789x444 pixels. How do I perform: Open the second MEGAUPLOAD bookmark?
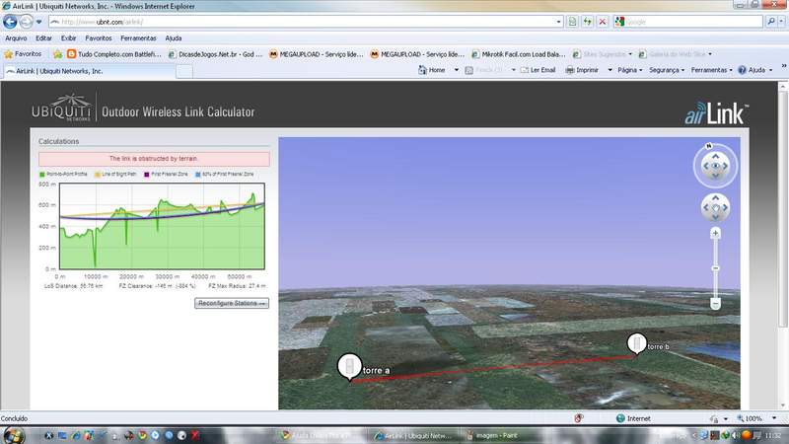tap(417, 54)
